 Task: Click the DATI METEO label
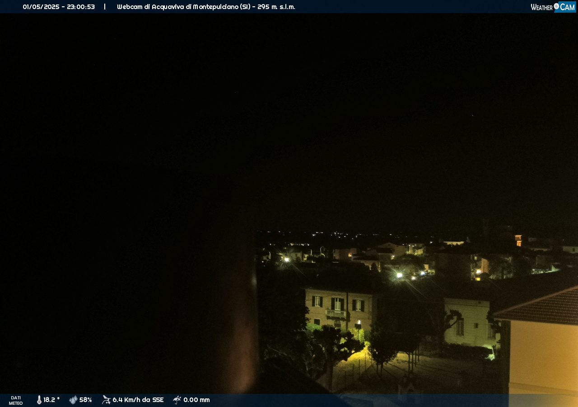pos(16,400)
